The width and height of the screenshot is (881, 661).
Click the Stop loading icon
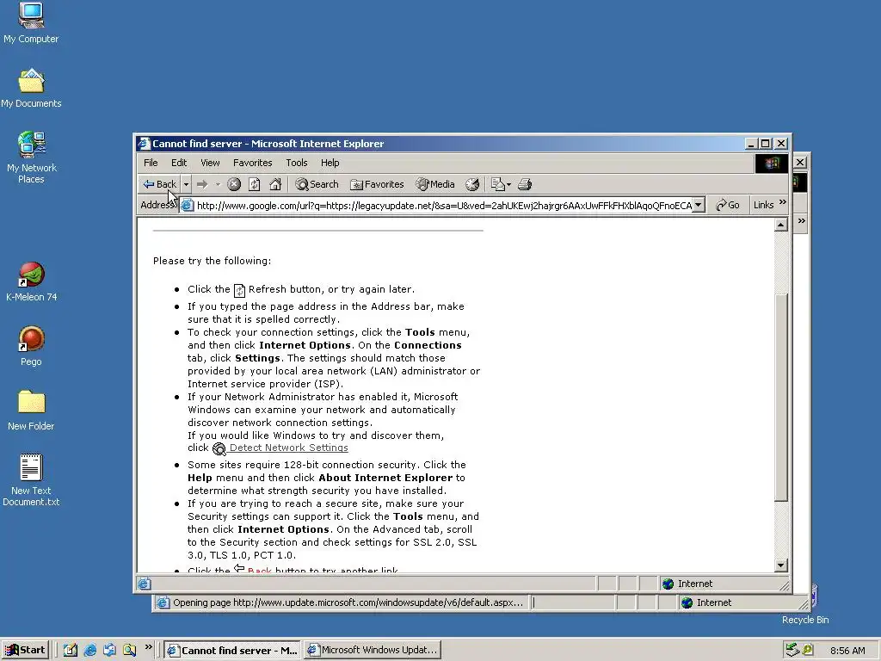click(x=234, y=184)
